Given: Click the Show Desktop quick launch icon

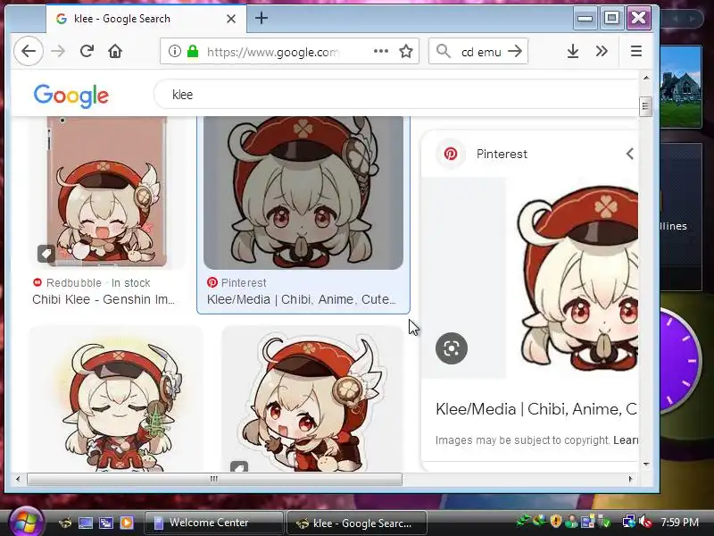Looking at the screenshot, I should tap(86, 523).
